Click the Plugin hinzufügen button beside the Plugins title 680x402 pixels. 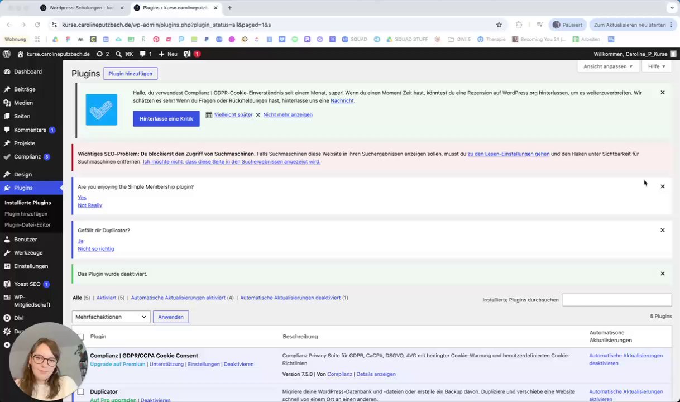[x=130, y=74]
